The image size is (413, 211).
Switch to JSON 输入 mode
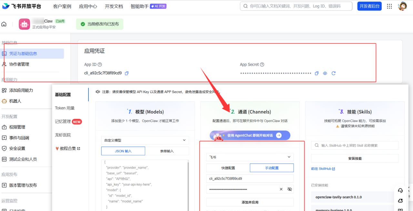123,151
